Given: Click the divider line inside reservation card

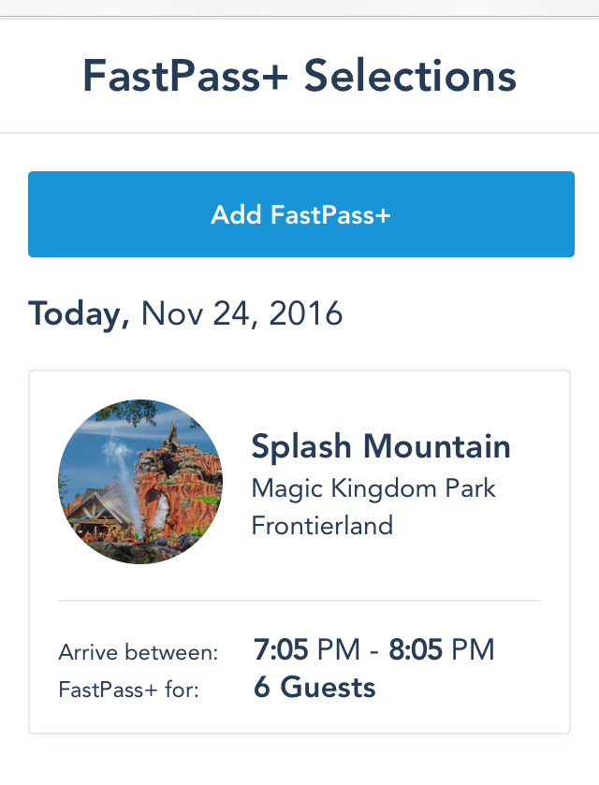Looking at the screenshot, I should [299, 601].
